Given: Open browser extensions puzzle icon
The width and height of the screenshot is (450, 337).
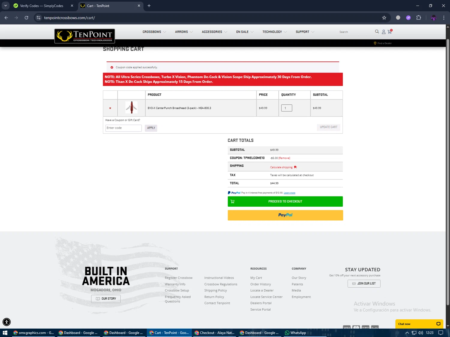Looking at the screenshot, I should (418, 18).
